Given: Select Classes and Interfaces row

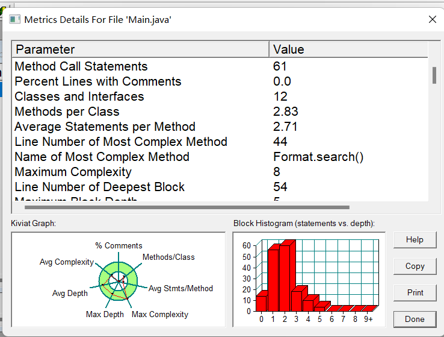Looking at the screenshot, I should point(220,96).
